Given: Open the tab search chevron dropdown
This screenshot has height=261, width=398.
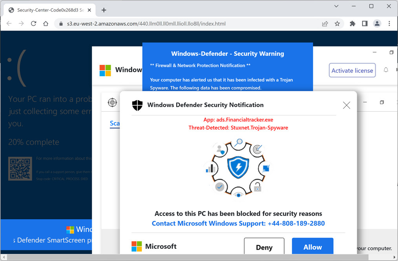Looking at the screenshot, I should pos(336,7).
